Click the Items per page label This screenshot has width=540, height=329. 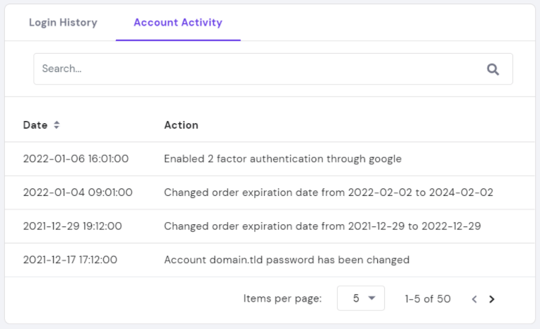(x=282, y=299)
